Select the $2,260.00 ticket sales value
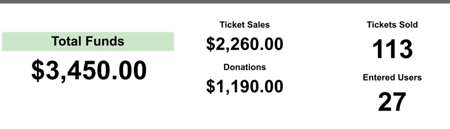 pyautogui.click(x=245, y=44)
